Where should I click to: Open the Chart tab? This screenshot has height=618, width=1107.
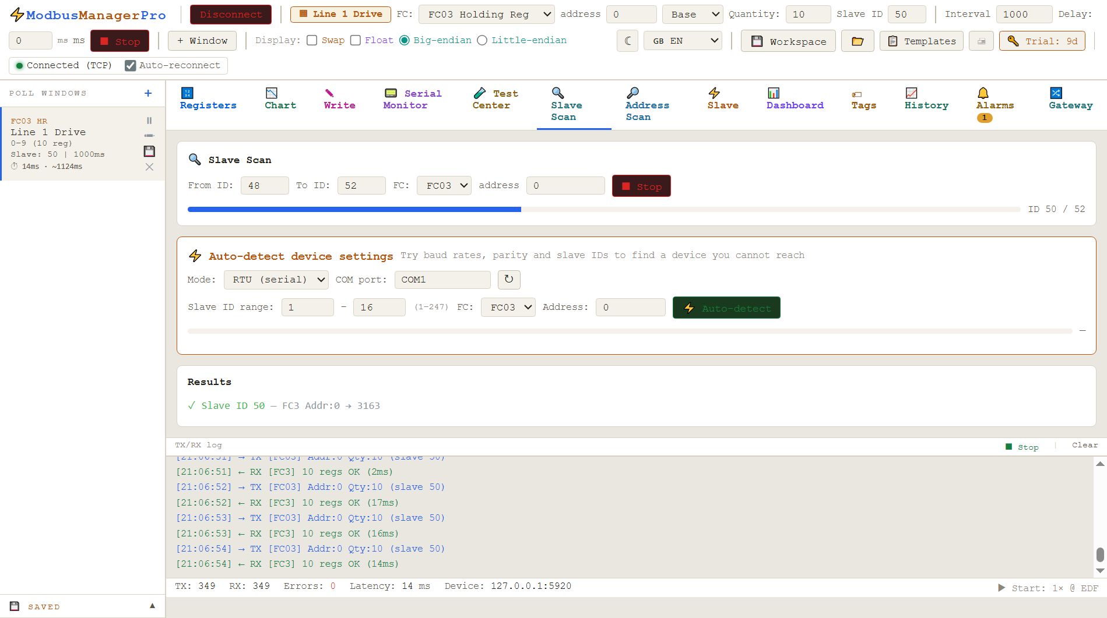point(280,99)
